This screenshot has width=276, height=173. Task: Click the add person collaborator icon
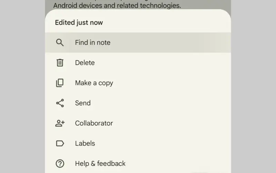(x=60, y=123)
